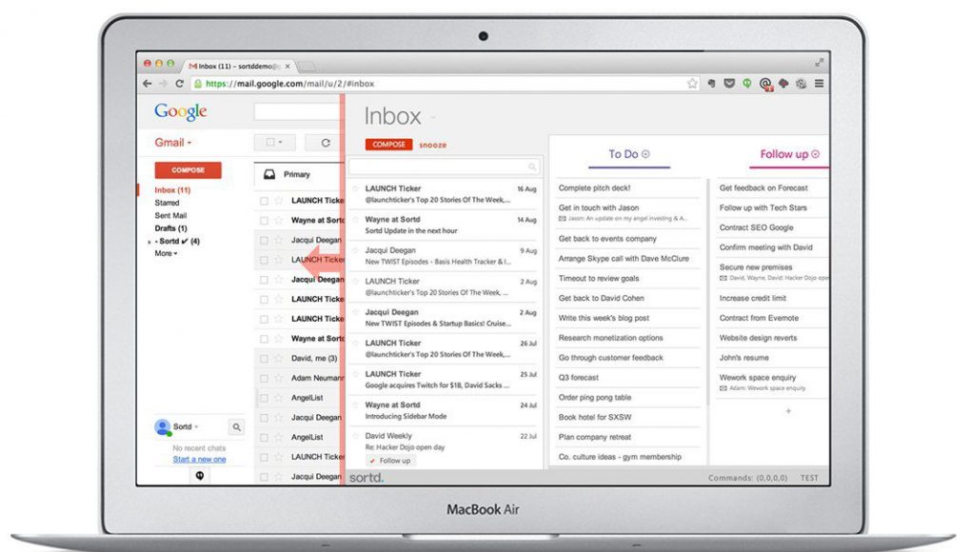Viewport: 972px width, 552px height.
Task: Open the Chrome hamburger menu
Action: pos(819,83)
